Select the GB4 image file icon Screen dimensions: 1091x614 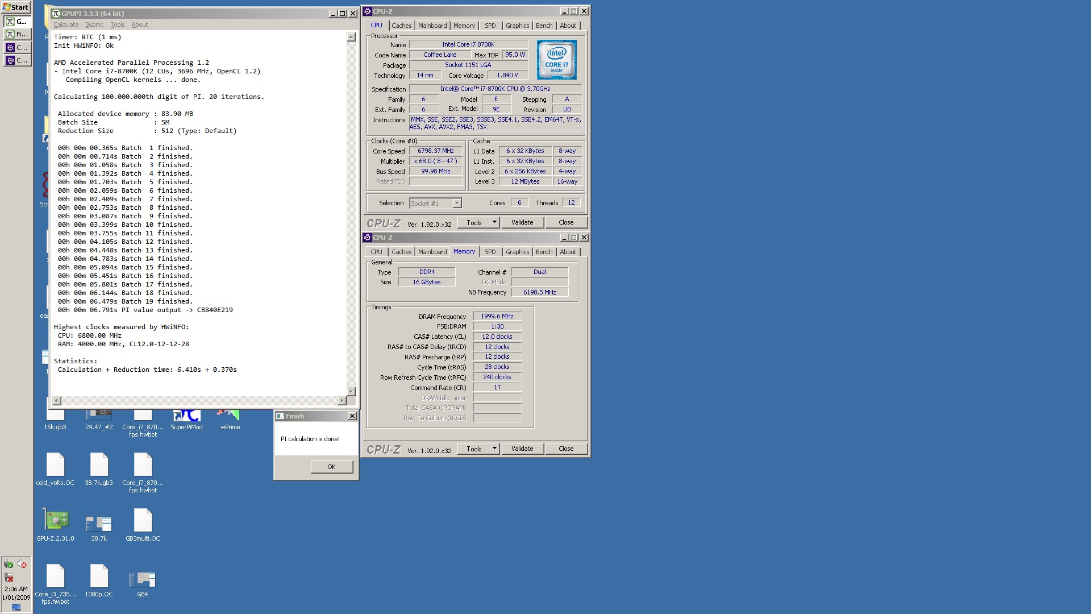coord(143,583)
